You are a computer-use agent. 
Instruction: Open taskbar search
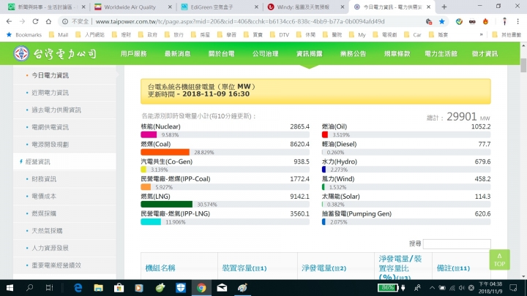(x=29, y=288)
